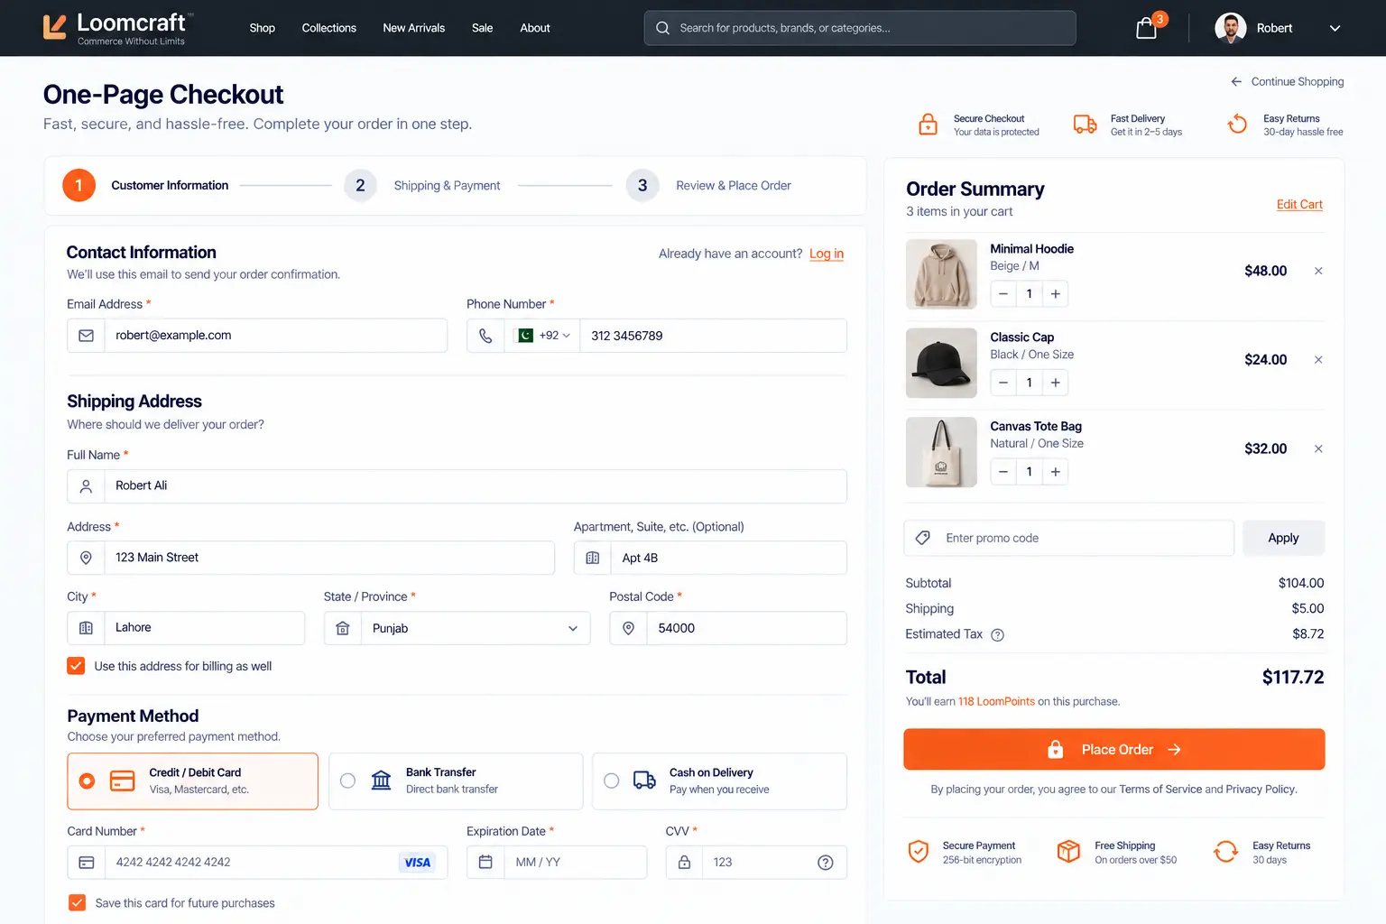Increase Minimal Hoodie quantity with plus

click(x=1056, y=294)
